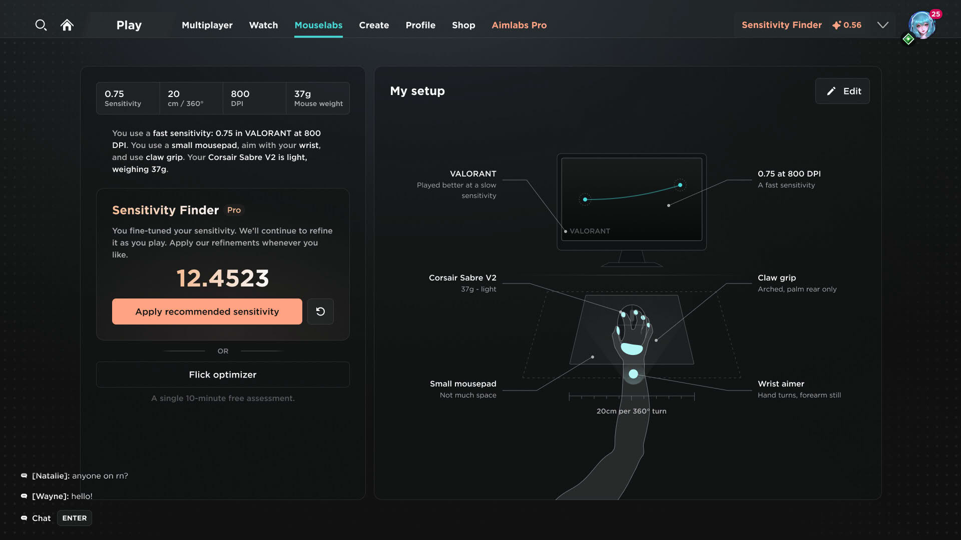The image size is (961, 540).
Task: Go to the Profile menu
Action: click(420, 25)
